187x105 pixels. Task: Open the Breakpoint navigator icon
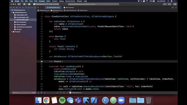[32, 8]
